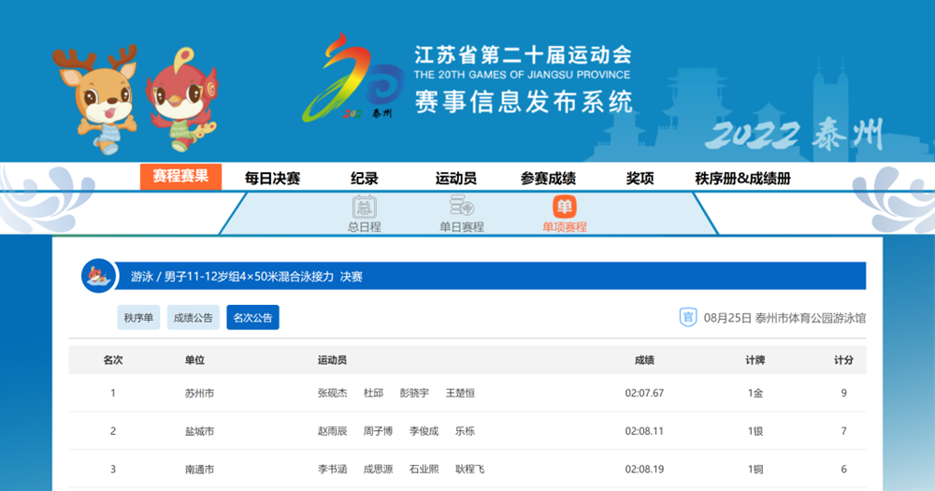Select the 盐城市 team cell
The image size is (935, 491).
point(199,431)
